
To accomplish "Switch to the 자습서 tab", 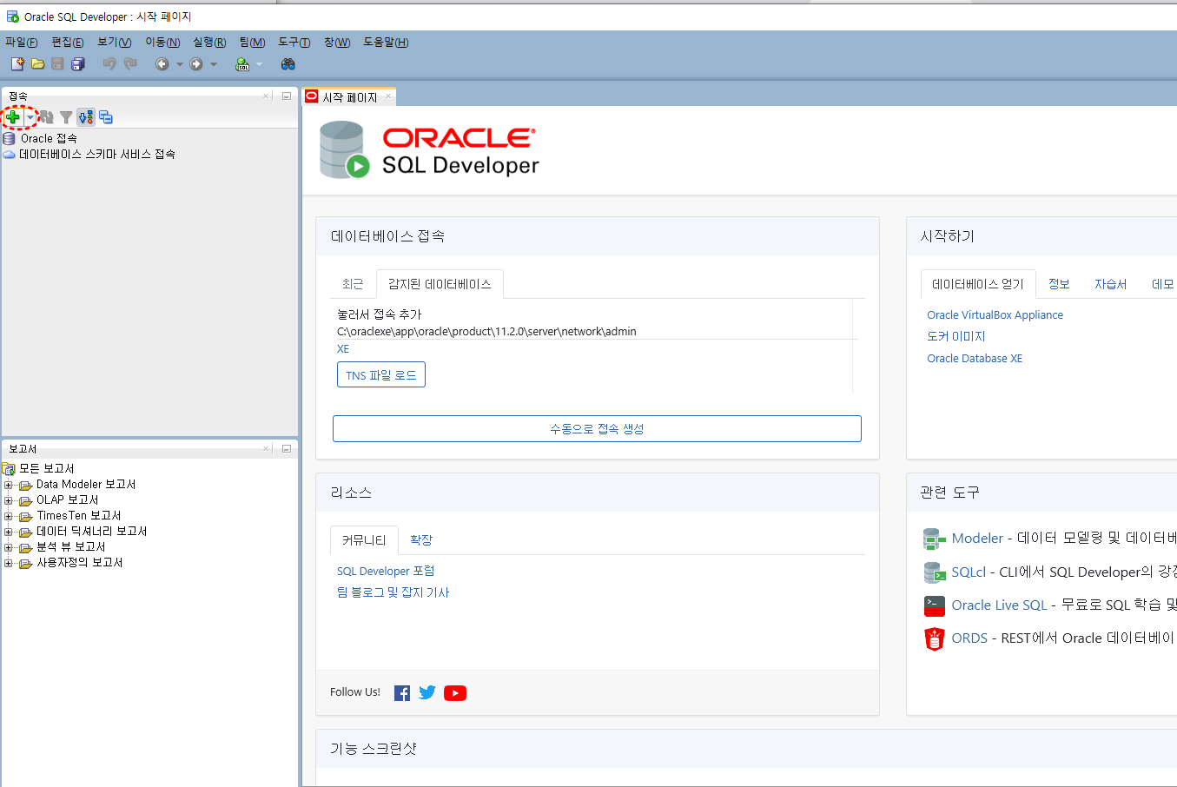I will point(1110,284).
